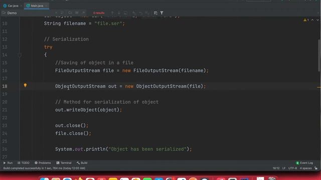321x180 pixels.
Task: Open the Run tool window
Action: point(8,163)
